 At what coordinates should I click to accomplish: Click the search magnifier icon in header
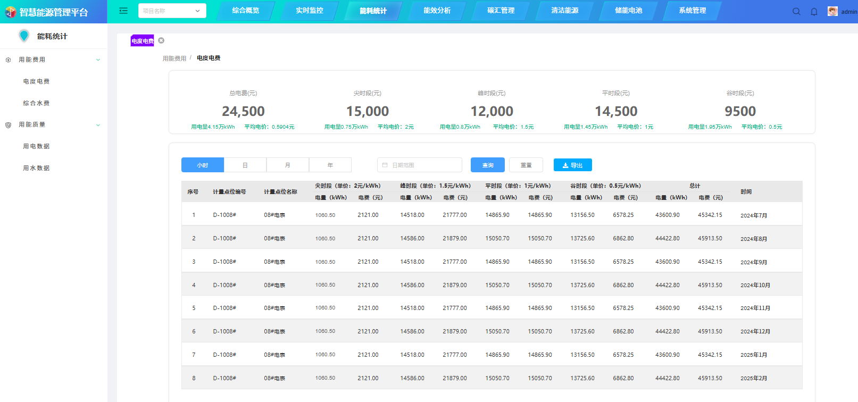(x=796, y=11)
